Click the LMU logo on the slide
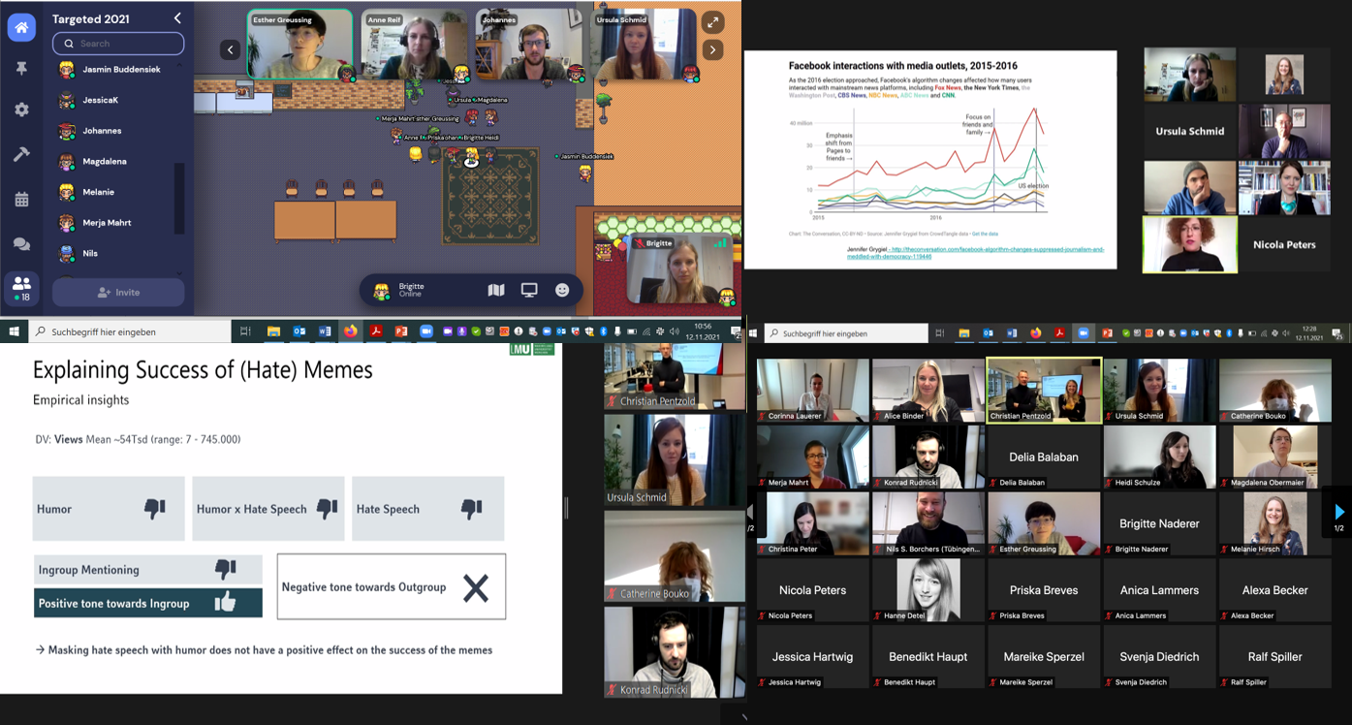 (532, 349)
